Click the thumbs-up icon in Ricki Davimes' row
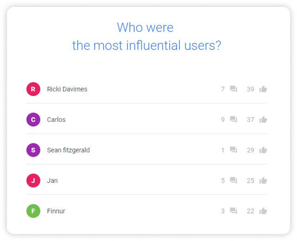Viewport: 297px width, 241px height. [263, 89]
